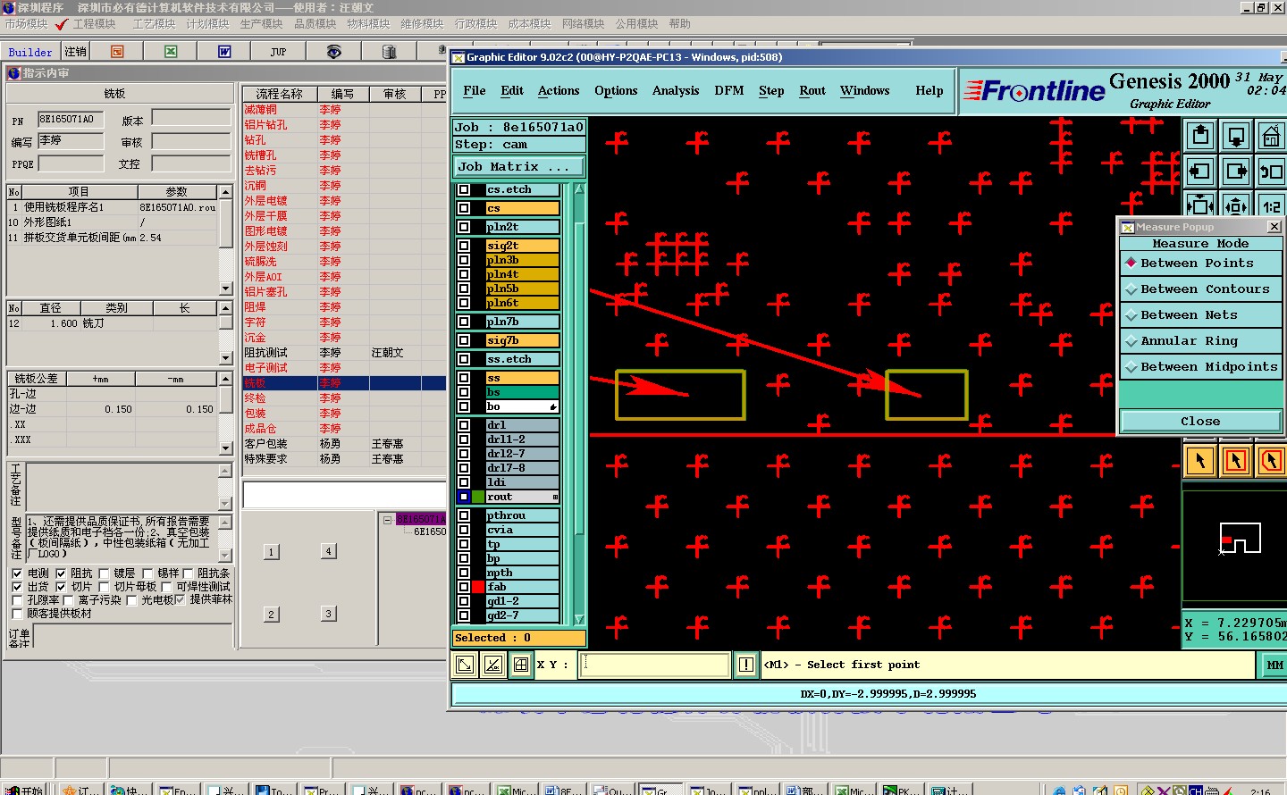Select Between Midpoints measure mode
The height and width of the screenshot is (795, 1287).
tap(1200, 367)
